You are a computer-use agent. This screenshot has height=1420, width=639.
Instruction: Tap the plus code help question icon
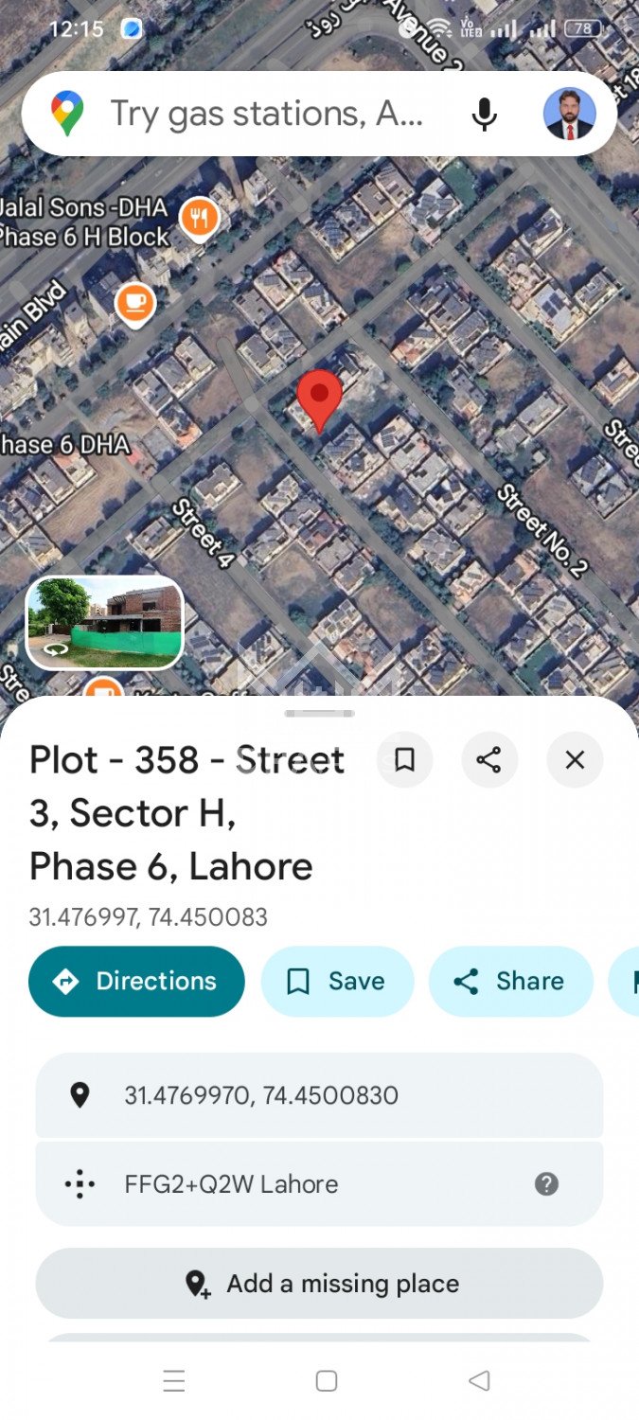point(546,1183)
